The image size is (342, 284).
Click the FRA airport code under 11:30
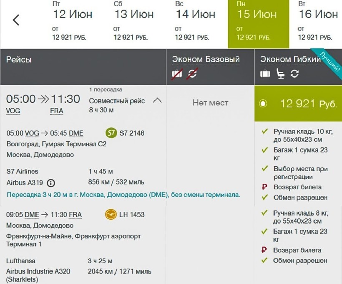(56, 111)
